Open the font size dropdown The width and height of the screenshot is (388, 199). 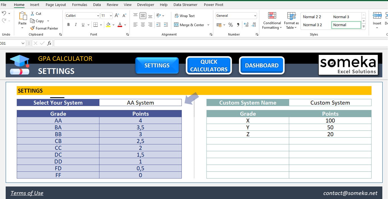110,15
